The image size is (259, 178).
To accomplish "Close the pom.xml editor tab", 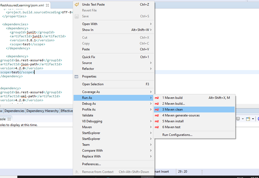I will pos(47,5).
